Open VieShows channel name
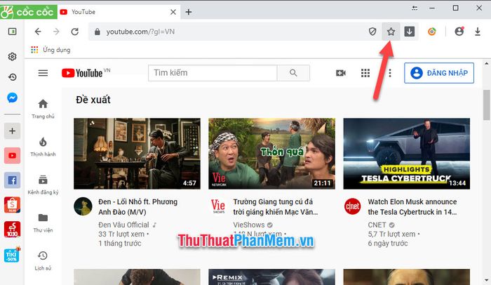This screenshot has height=285, width=491. (249, 225)
